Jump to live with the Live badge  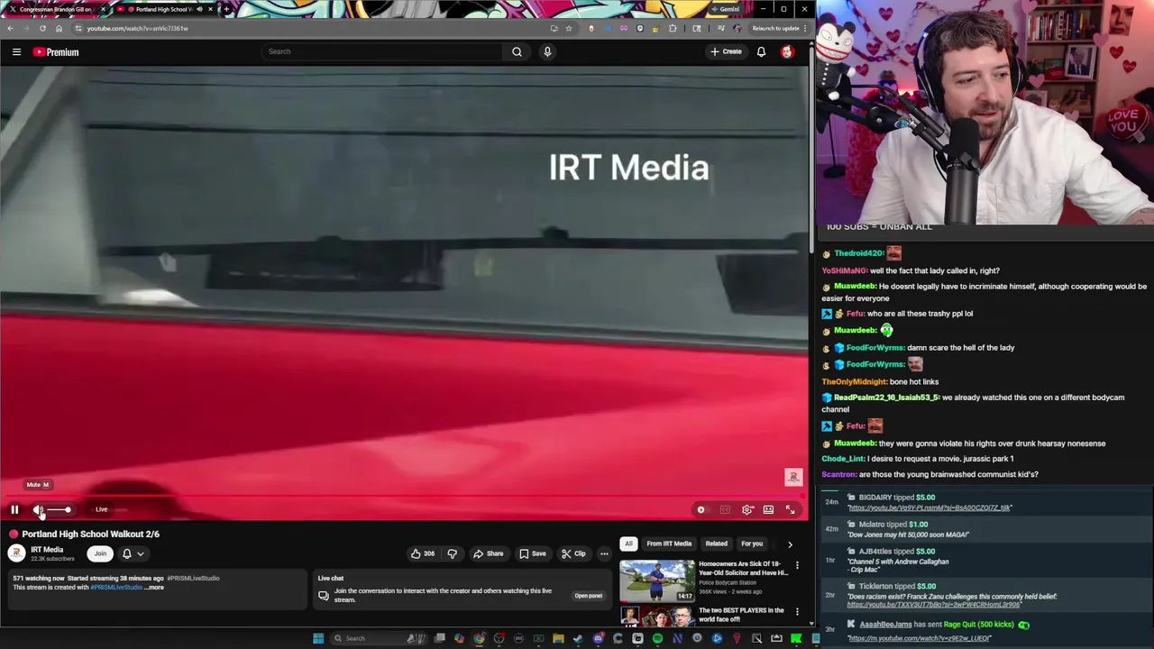(x=101, y=509)
